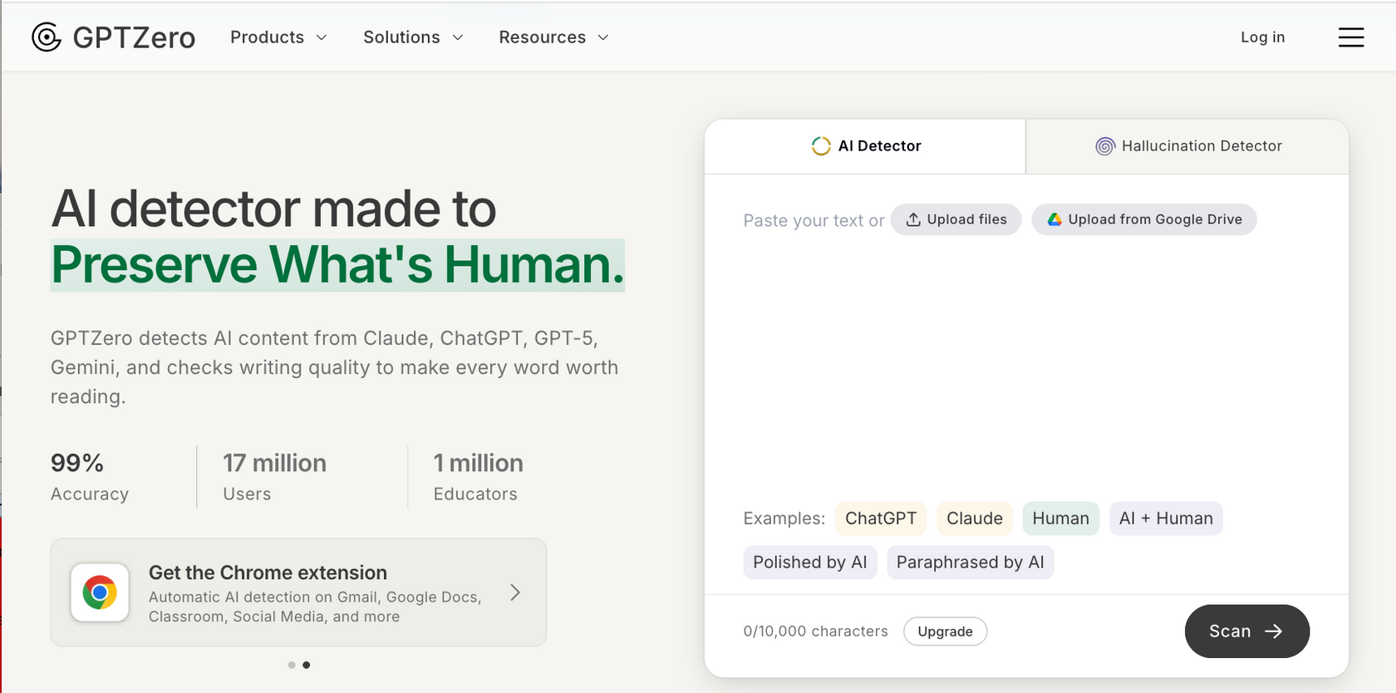The height and width of the screenshot is (693, 1396).
Task: Open the Chrome extension card chevron
Action: [515, 592]
